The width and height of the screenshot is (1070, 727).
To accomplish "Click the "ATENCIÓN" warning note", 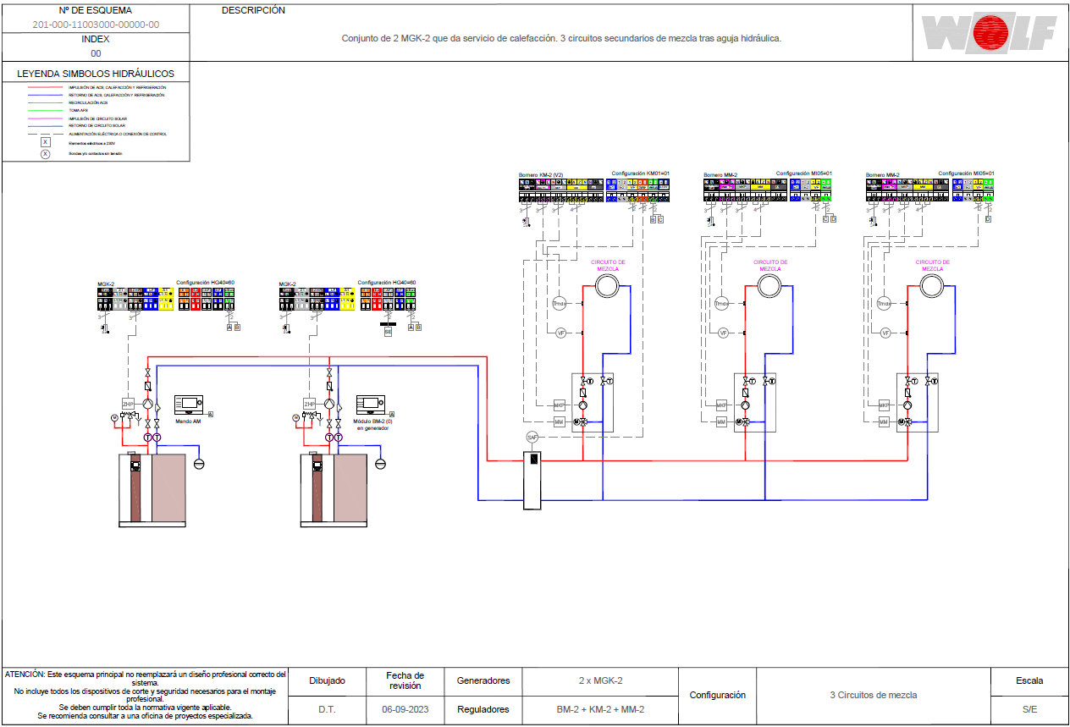I will point(146,695).
